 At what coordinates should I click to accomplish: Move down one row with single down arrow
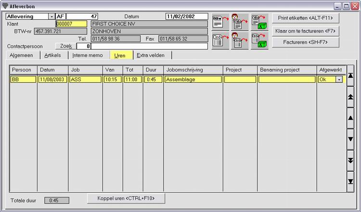click(350, 139)
